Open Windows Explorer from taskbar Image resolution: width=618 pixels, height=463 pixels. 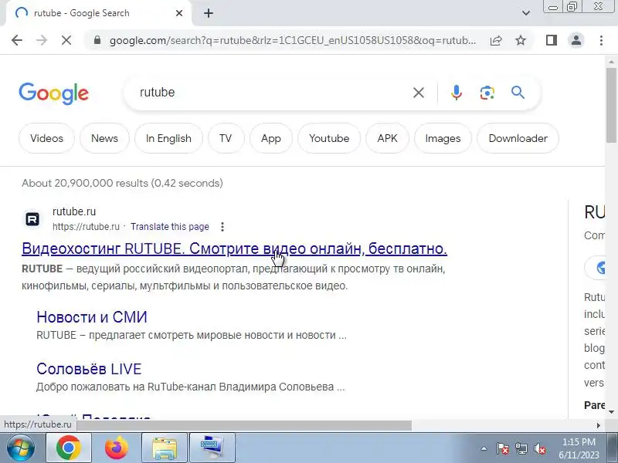tap(165, 448)
